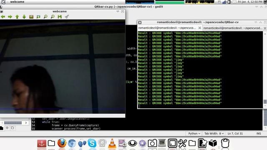Click the brown original-size icon in webcame toolbar

tap(31, 17)
